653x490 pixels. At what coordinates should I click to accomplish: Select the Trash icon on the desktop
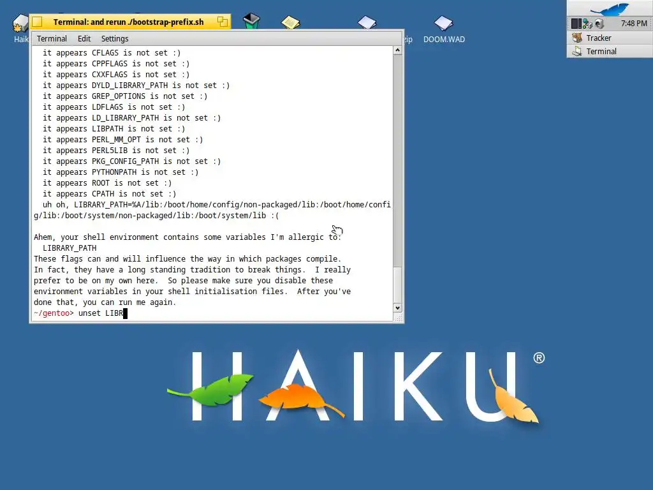click(251, 21)
